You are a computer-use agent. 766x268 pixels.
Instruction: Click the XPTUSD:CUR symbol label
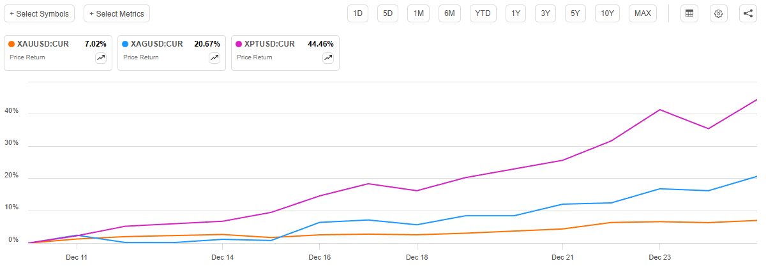point(271,44)
